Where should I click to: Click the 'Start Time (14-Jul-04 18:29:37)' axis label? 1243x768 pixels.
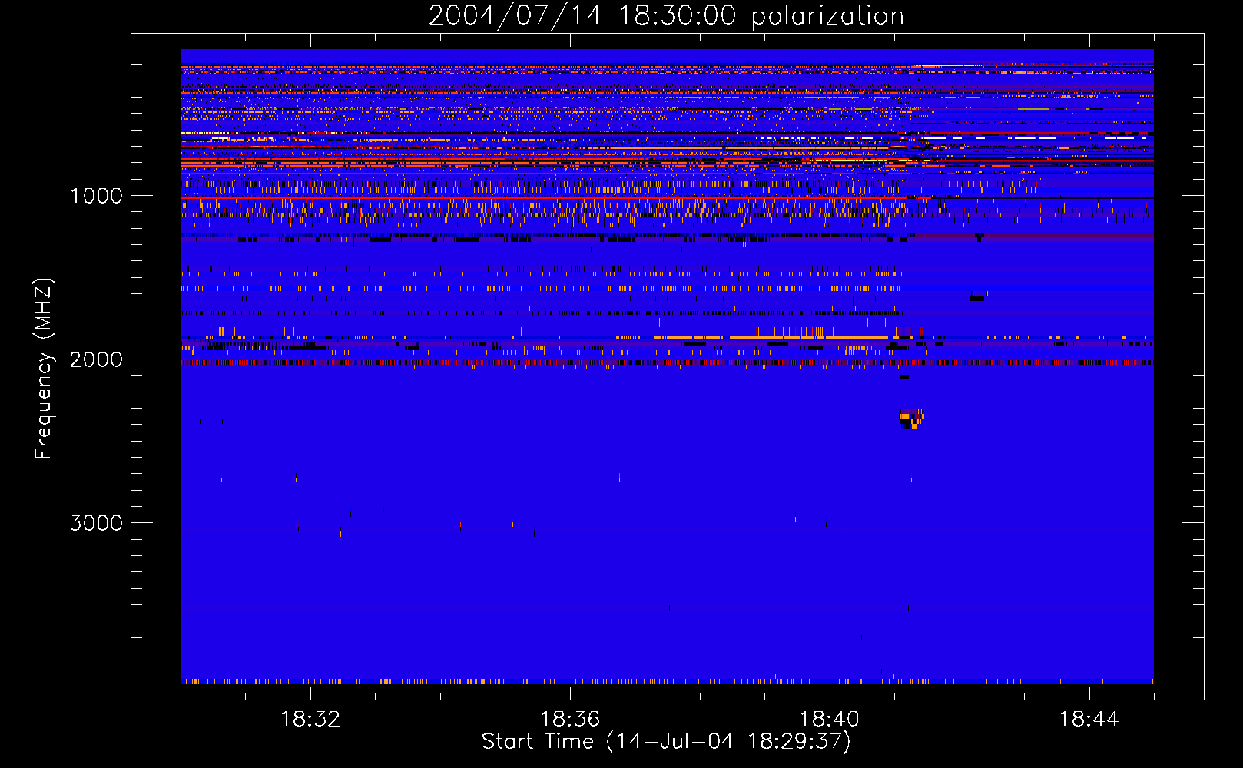[666, 742]
